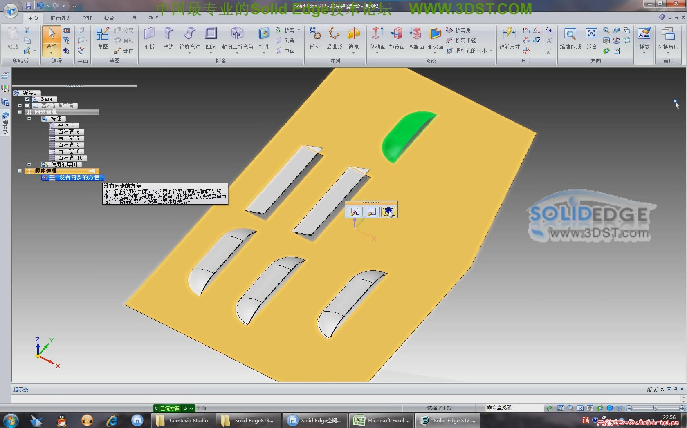Click the Solid Edge application button
The height and width of the screenshot is (428, 687).
(11, 10)
